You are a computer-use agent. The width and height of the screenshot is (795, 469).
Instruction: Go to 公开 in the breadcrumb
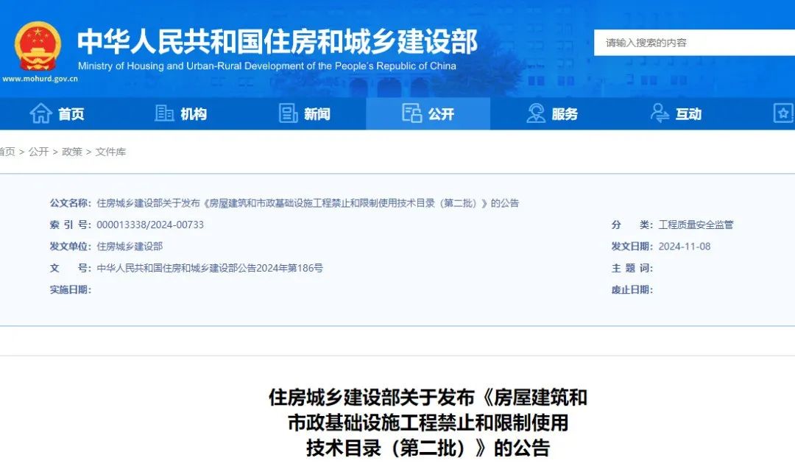coord(38,152)
